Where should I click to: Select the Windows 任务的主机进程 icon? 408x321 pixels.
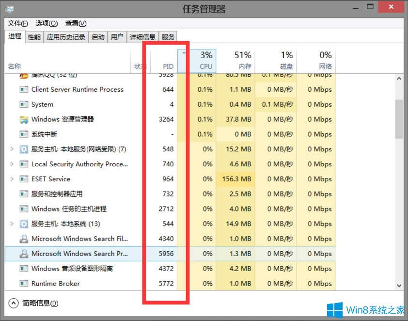click(x=23, y=209)
